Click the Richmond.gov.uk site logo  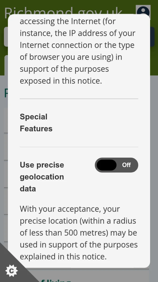(63, 10)
